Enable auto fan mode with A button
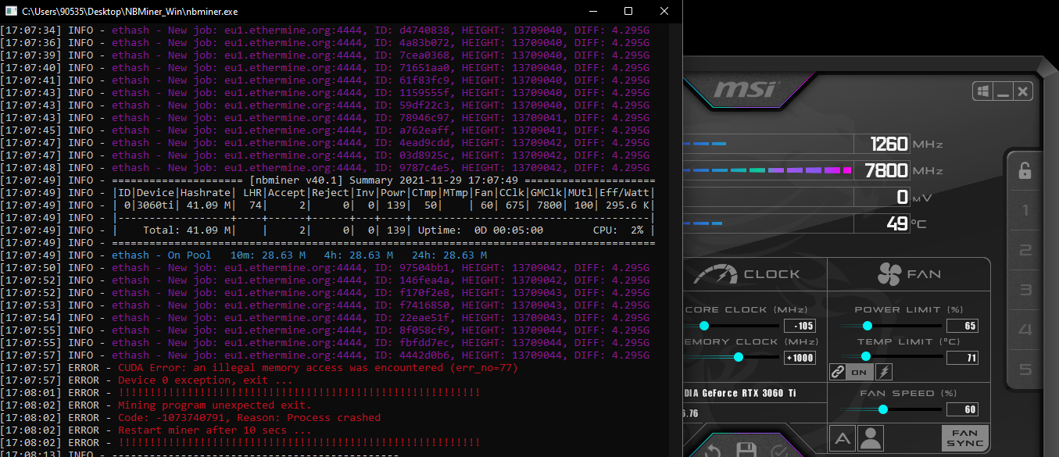 [842, 438]
